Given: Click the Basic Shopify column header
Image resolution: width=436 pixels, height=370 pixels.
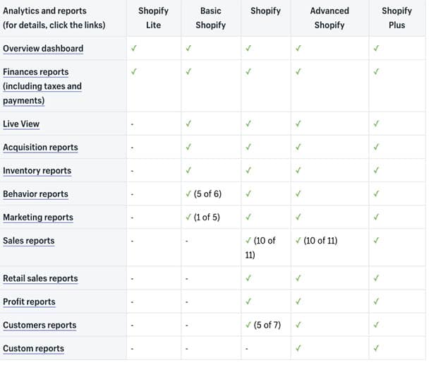Looking at the screenshot, I should (210, 18).
